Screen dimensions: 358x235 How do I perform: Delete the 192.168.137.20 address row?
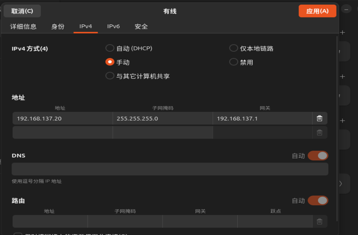[x=320, y=118]
